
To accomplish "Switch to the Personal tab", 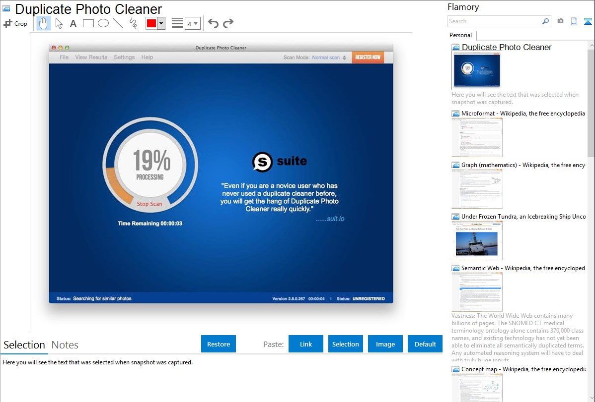I will point(460,35).
